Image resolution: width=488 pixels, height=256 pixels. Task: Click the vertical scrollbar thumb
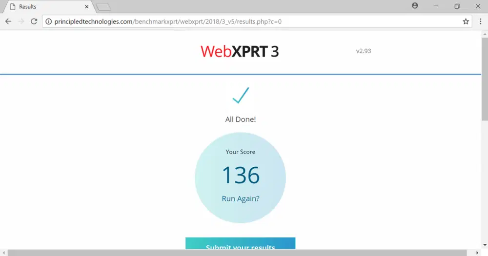tap(485, 79)
